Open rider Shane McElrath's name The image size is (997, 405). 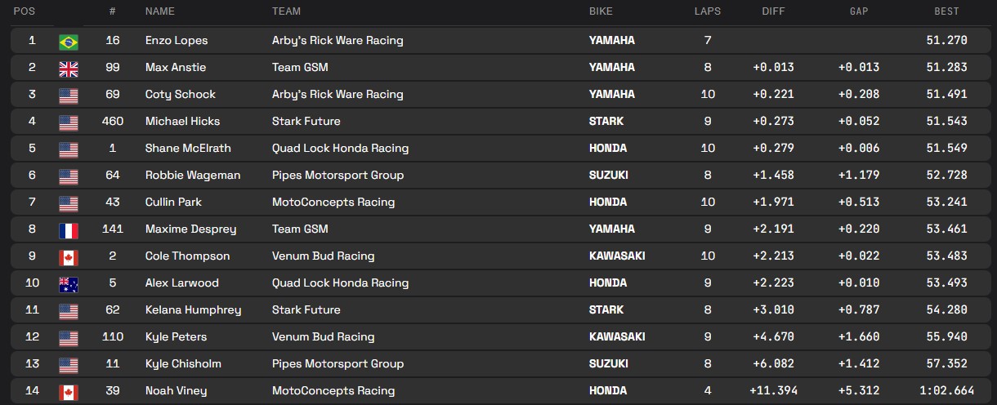188,149
